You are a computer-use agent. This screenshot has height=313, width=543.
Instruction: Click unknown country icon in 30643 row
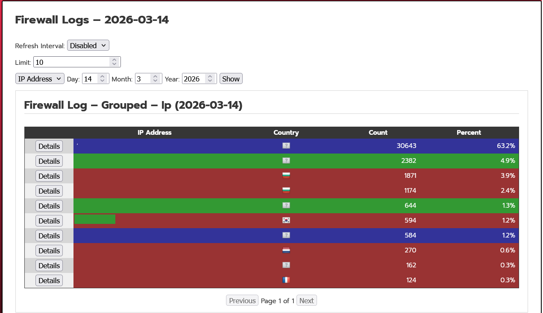pos(286,146)
